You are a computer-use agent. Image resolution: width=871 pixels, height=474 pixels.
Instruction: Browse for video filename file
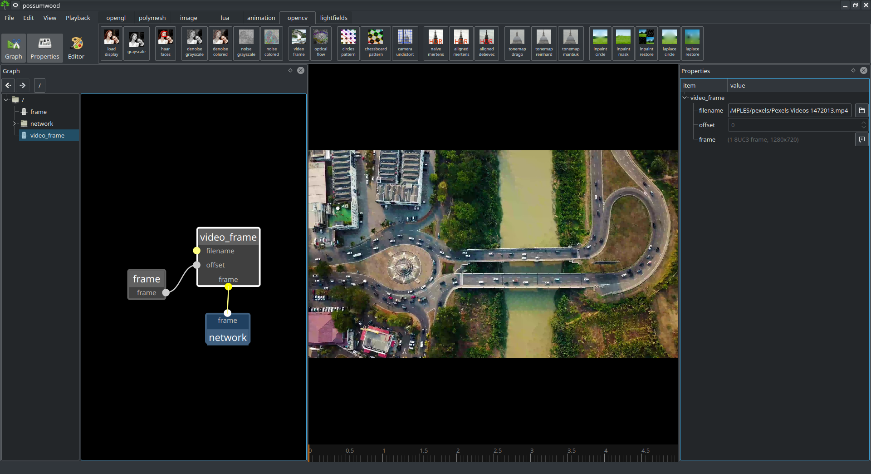[861, 110]
